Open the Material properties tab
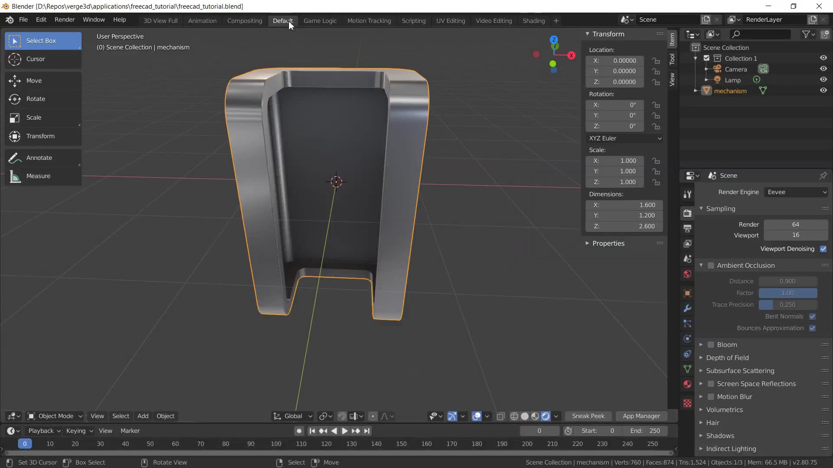The image size is (833, 468). point(687,384)
